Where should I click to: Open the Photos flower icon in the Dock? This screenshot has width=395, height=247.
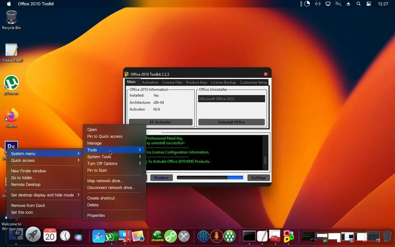[x=138, y=236]
